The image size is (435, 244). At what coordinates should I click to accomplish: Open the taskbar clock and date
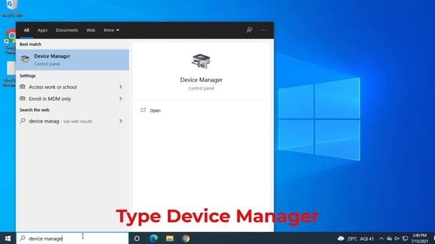click(419, 238)
